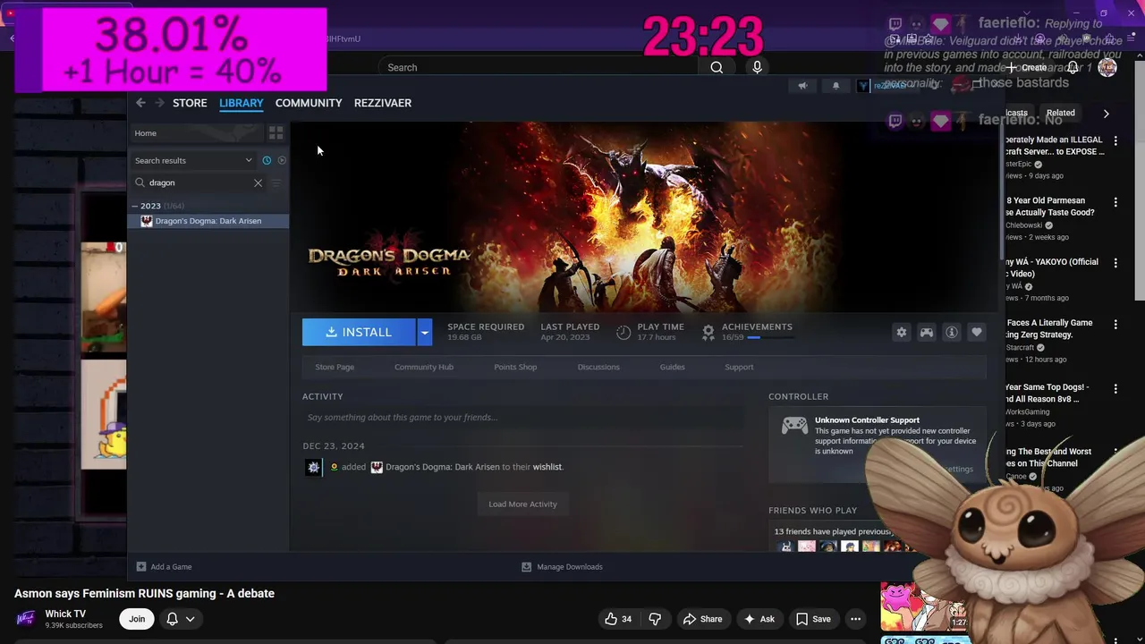Switch to the LIBRARY tab
The width and height of the screenshot is (1145, 644).
[242, 103]
